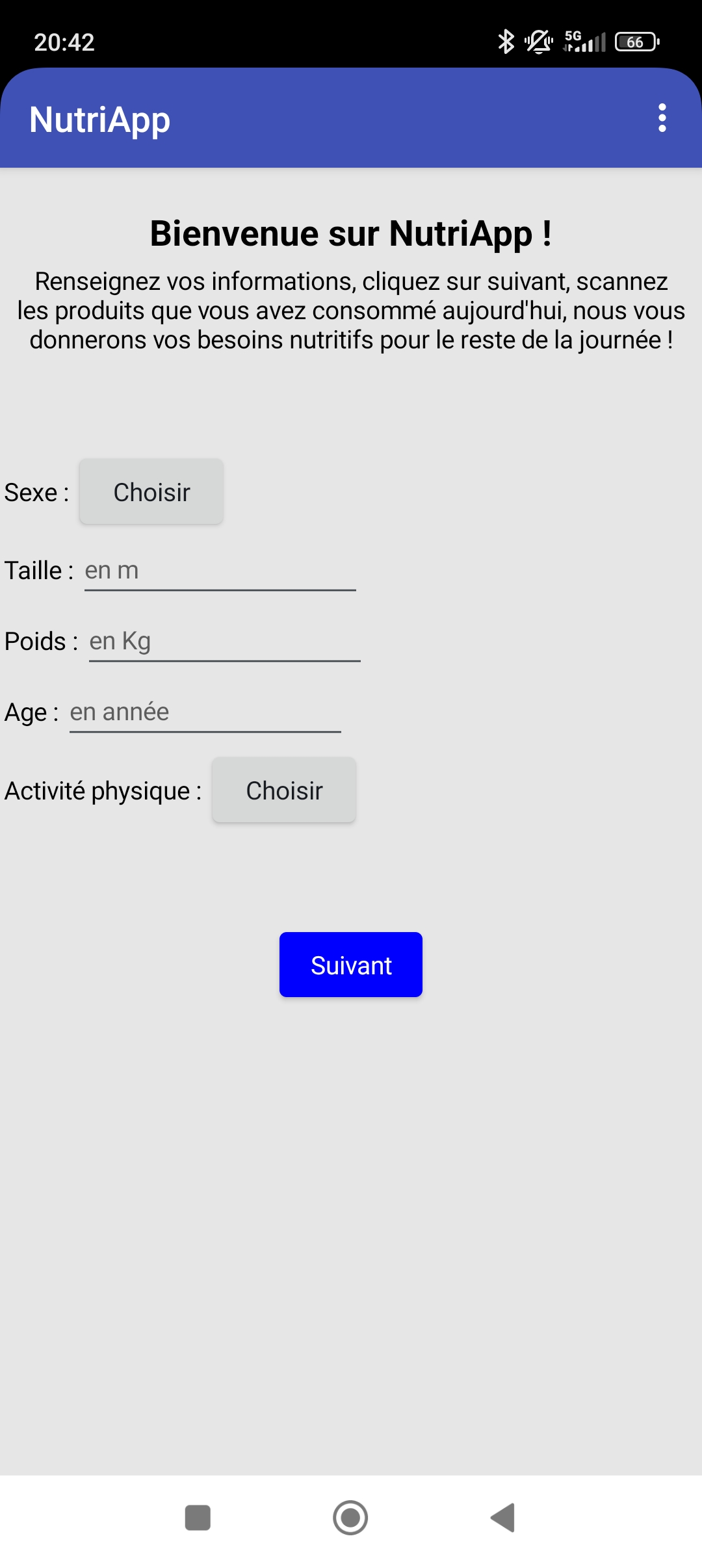Image resolution: width=702 pixels, height=1560 pixels.
Task: Tap the 'Sexe :' label
Action: (x=37, y=493)
